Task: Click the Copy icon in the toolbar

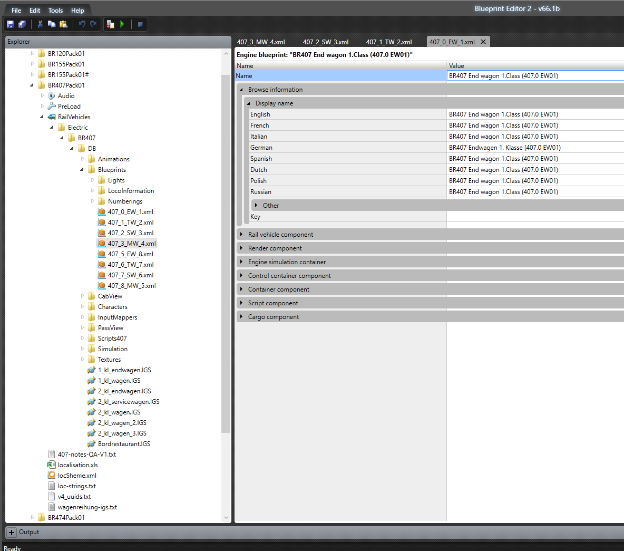Action: 52,24
